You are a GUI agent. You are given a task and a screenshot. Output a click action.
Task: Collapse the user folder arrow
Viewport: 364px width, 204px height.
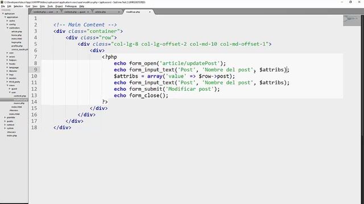(x=10, y=92)
